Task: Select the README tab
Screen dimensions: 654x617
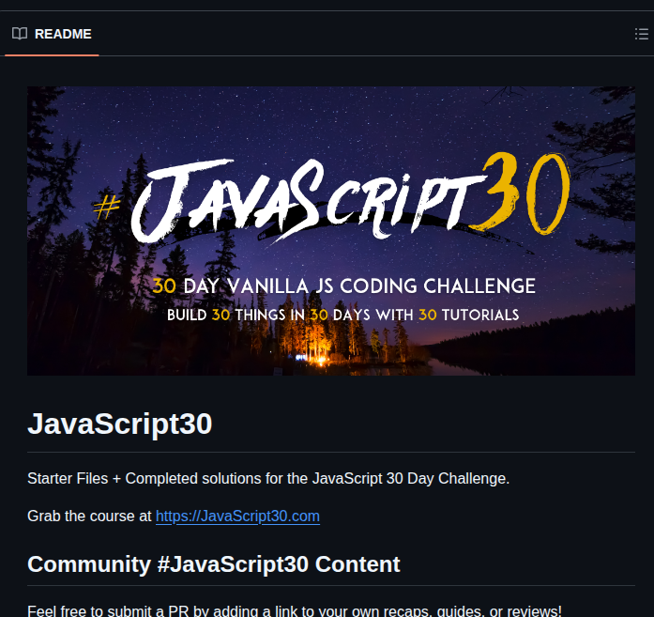Action: click(52, 34)
